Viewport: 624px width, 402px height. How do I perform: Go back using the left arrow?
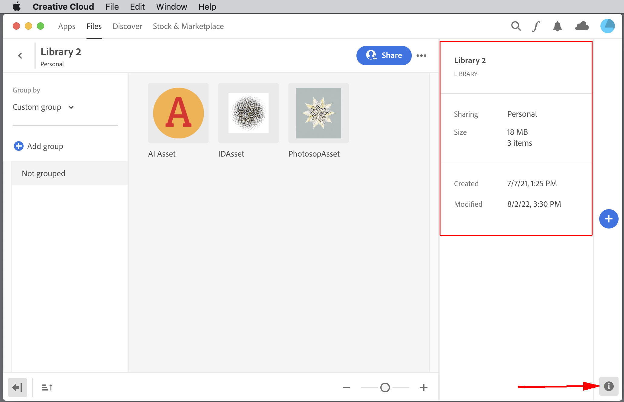(20, 55)
